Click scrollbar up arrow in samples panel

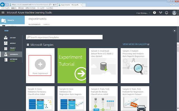tap(178, 45)
